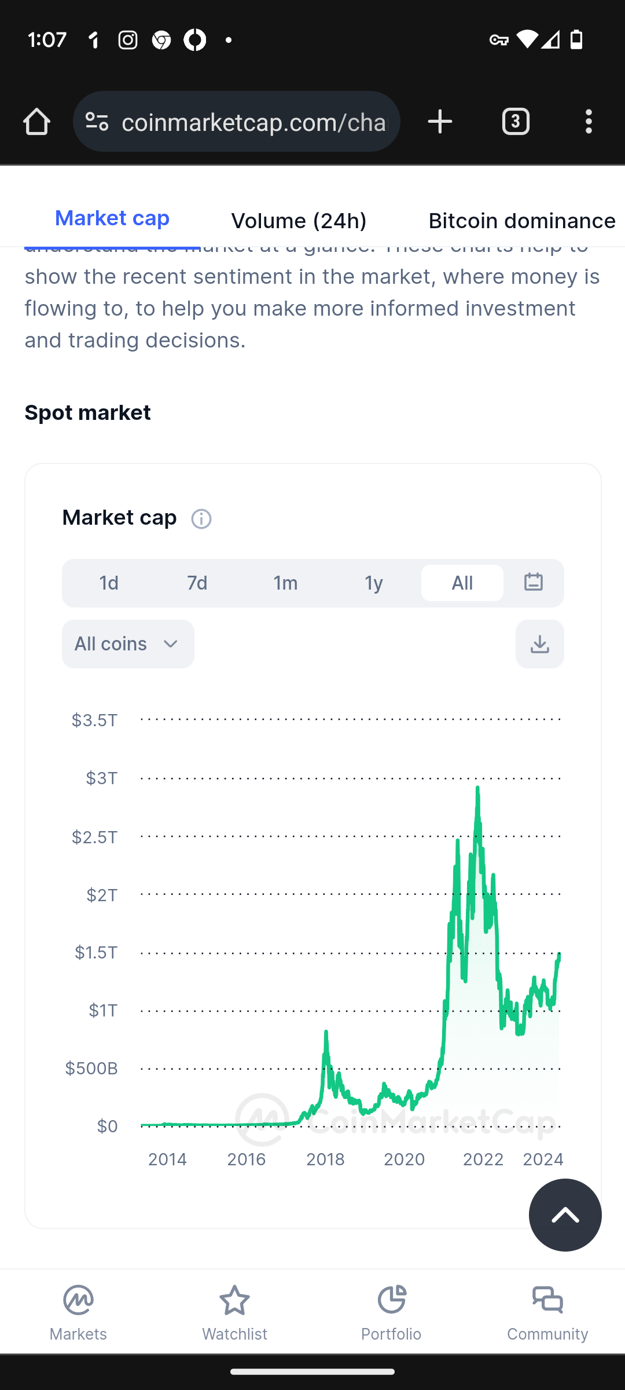The image size is (625, 1390).
Task: Open a new tab with plus icon
Action: pos(440,122)
